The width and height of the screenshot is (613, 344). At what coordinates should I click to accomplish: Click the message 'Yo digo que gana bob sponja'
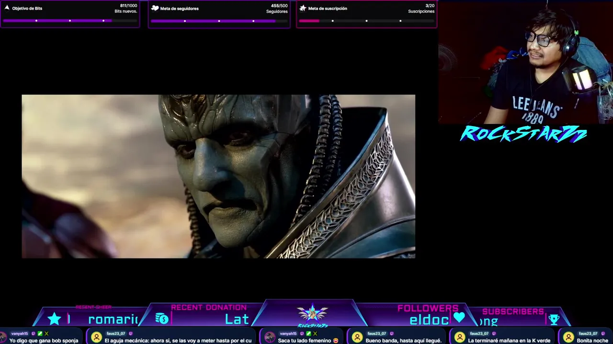pyautogui.click(x=44, y=341)
